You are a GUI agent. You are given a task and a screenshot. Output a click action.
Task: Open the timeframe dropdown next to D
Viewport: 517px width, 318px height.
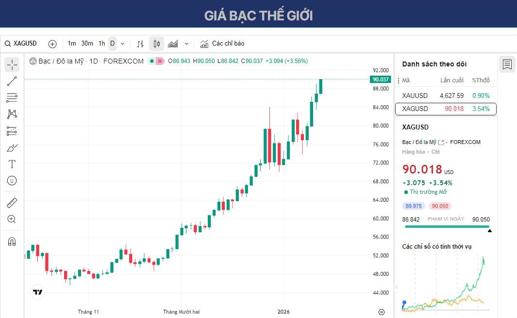[122, 43]
